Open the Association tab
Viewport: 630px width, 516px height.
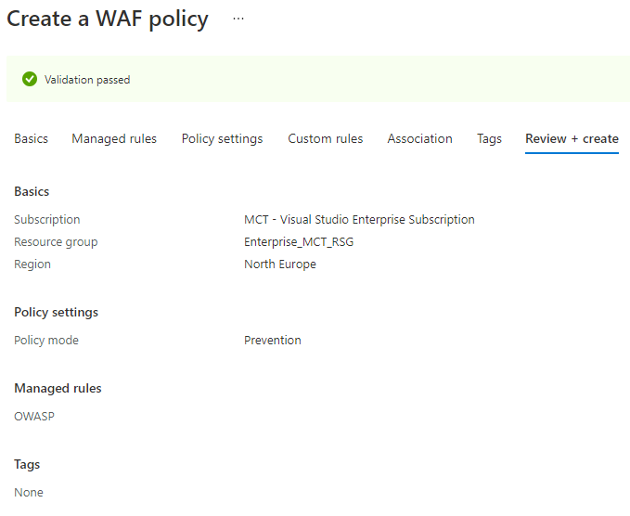coord(419,138)
